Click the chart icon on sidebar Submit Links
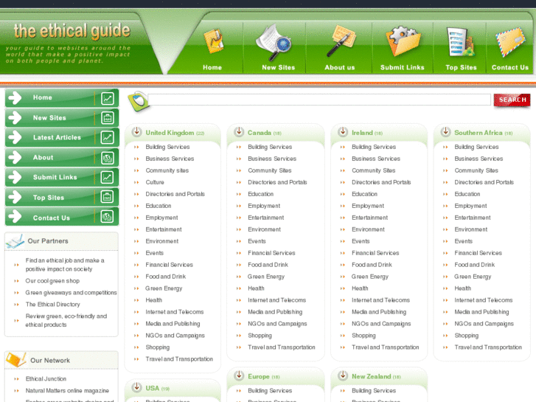 click(x=108, y=177)
